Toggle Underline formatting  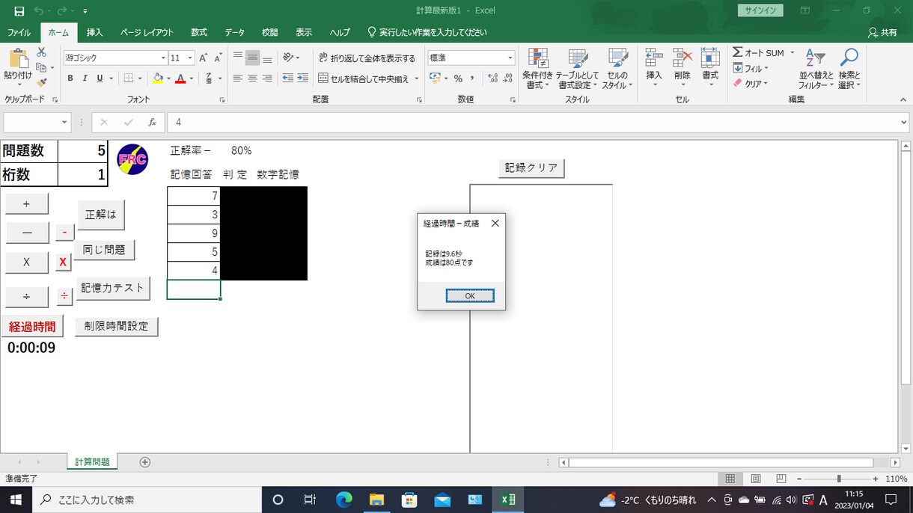[x=100, y=79]
